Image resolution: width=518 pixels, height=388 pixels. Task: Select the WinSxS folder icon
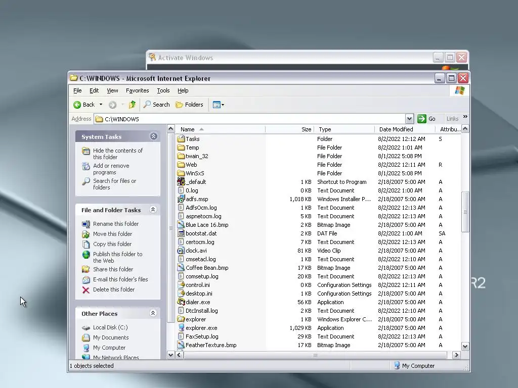click(x=181, y=173)
